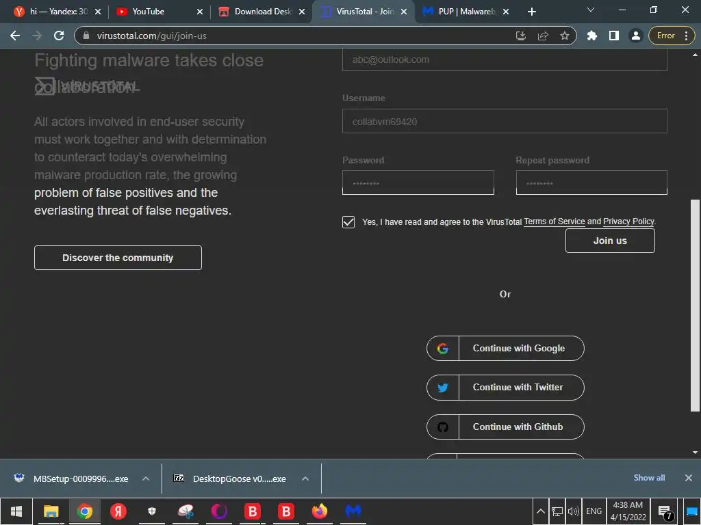Open Windows Security shield taskbar icon
Viewport: 701px width, 525px height.
coord(151,511)
